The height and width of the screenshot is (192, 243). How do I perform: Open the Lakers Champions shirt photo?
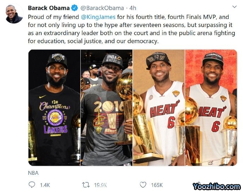pos(54,107)
